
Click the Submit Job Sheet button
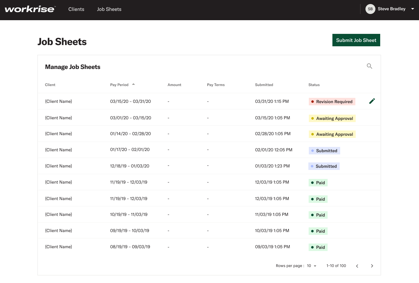point(356,40)
